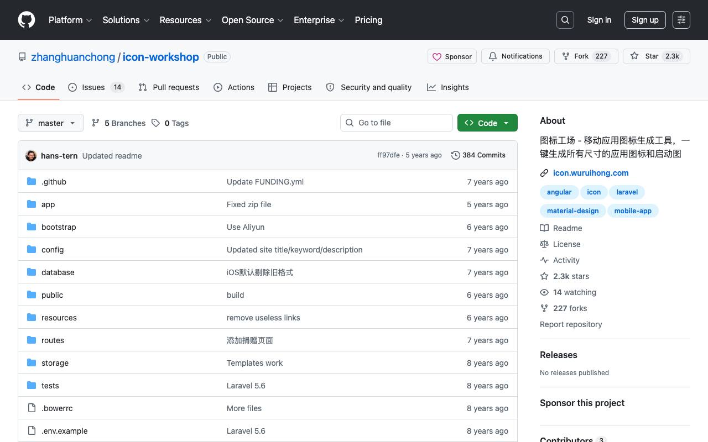Open the Actions tab

click(x=234, y=87)
